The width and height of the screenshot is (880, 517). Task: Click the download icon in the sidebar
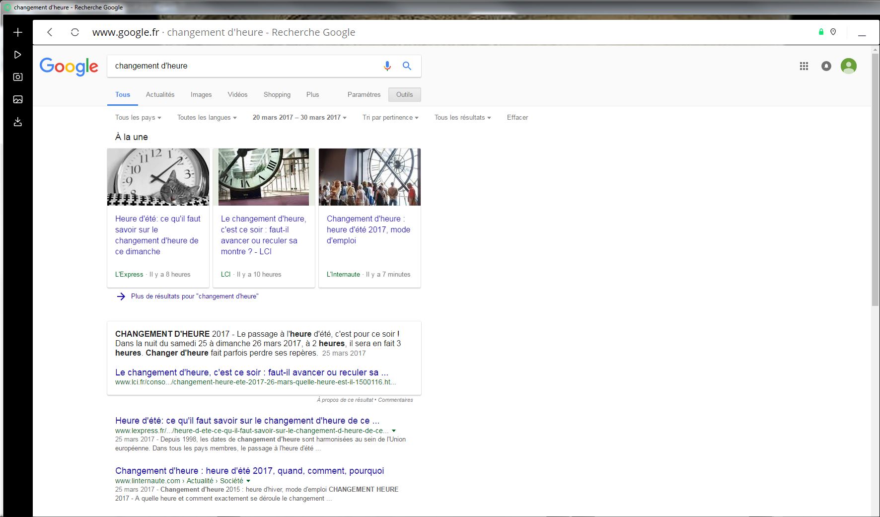18,122
